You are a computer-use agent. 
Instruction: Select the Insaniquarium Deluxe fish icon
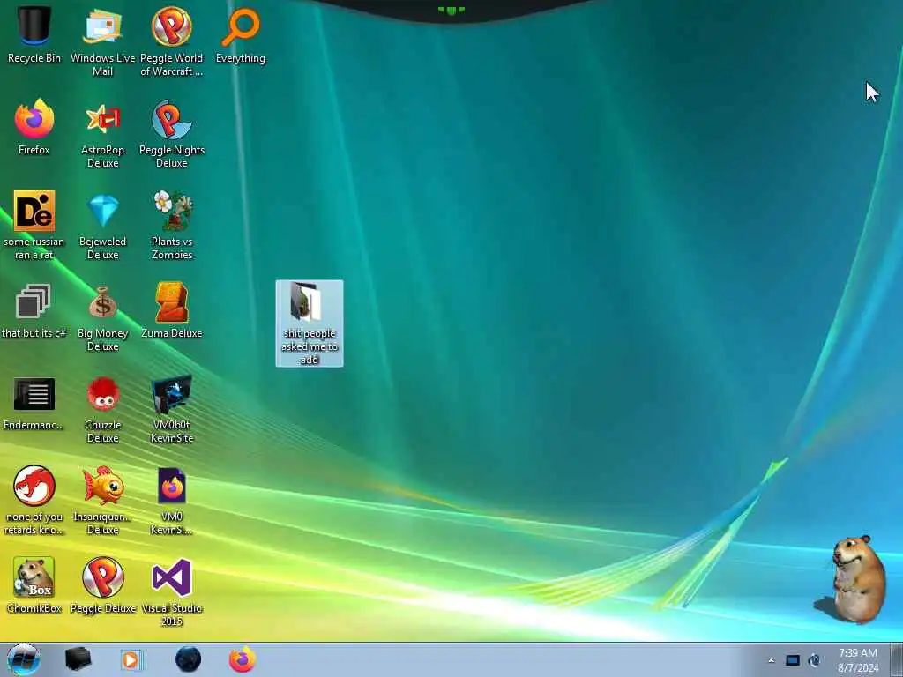tap(102, 501)
